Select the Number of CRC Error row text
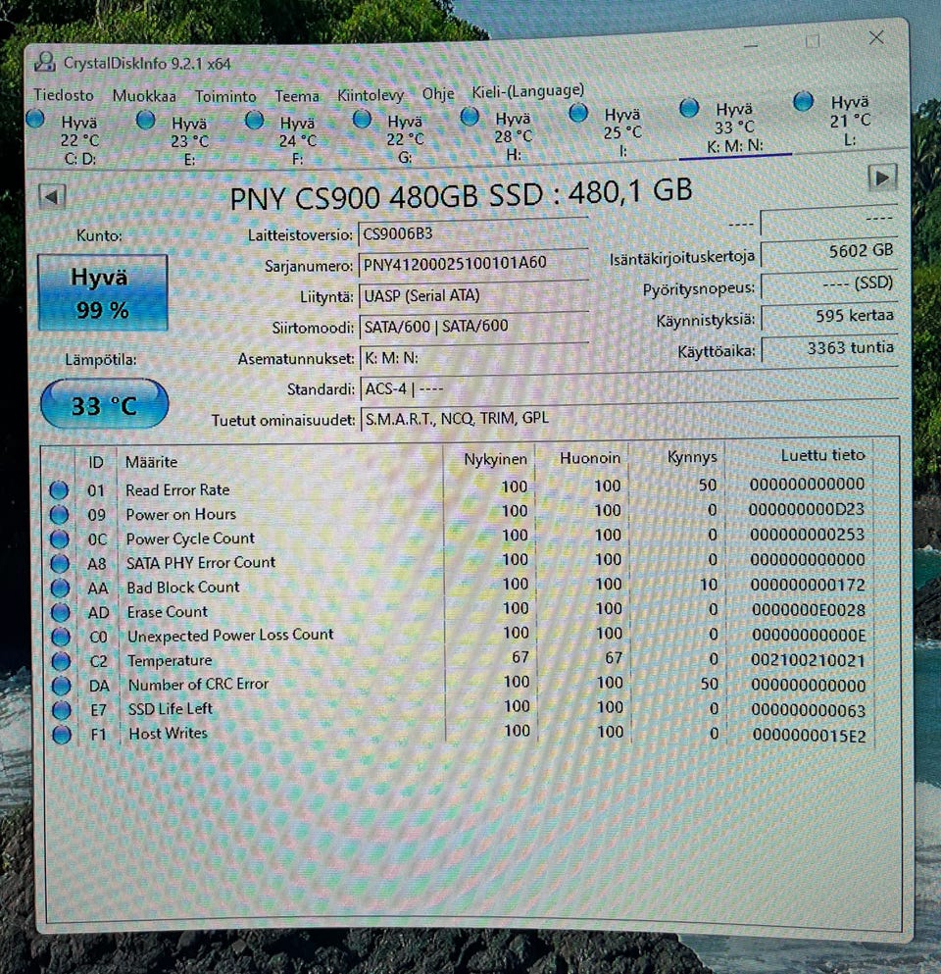 198,684
